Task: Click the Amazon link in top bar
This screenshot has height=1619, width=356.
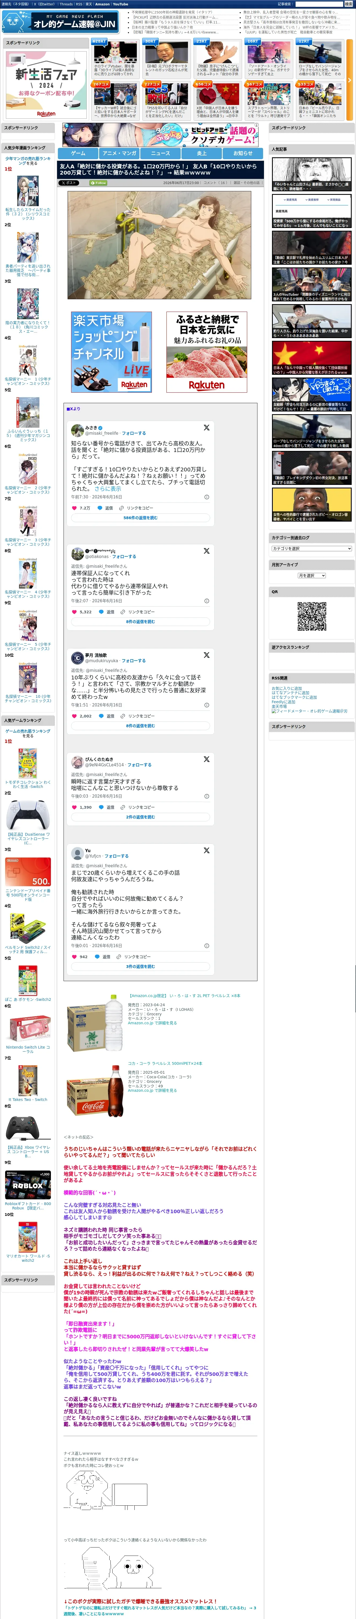Action: pyautogui.click(x=102, y=4)
